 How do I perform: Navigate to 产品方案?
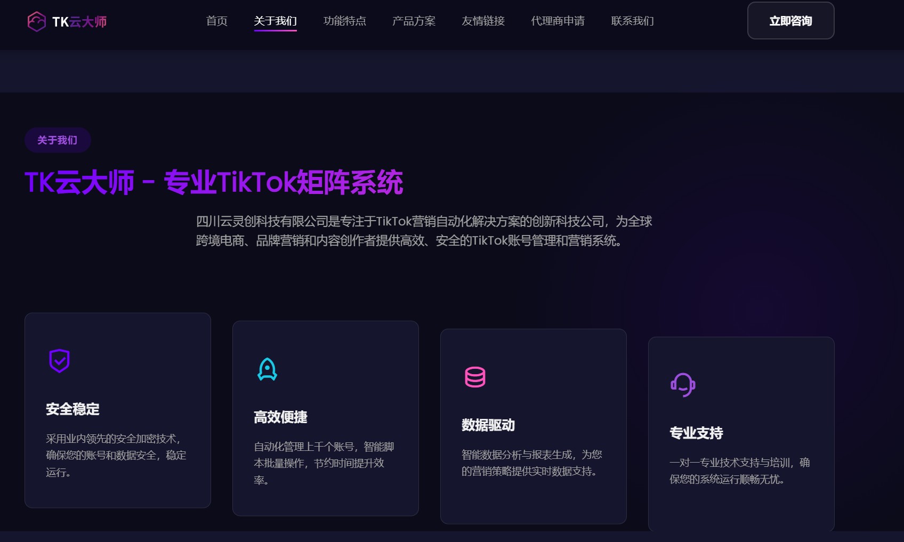[x=414, y=21]
